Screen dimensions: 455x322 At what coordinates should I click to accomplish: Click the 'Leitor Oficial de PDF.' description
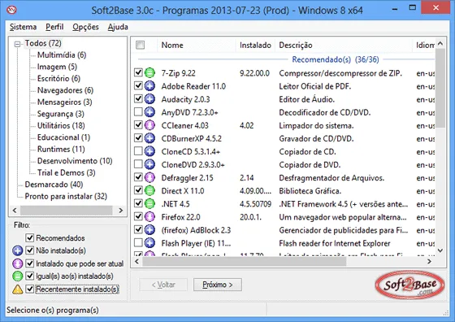point(315,86)
